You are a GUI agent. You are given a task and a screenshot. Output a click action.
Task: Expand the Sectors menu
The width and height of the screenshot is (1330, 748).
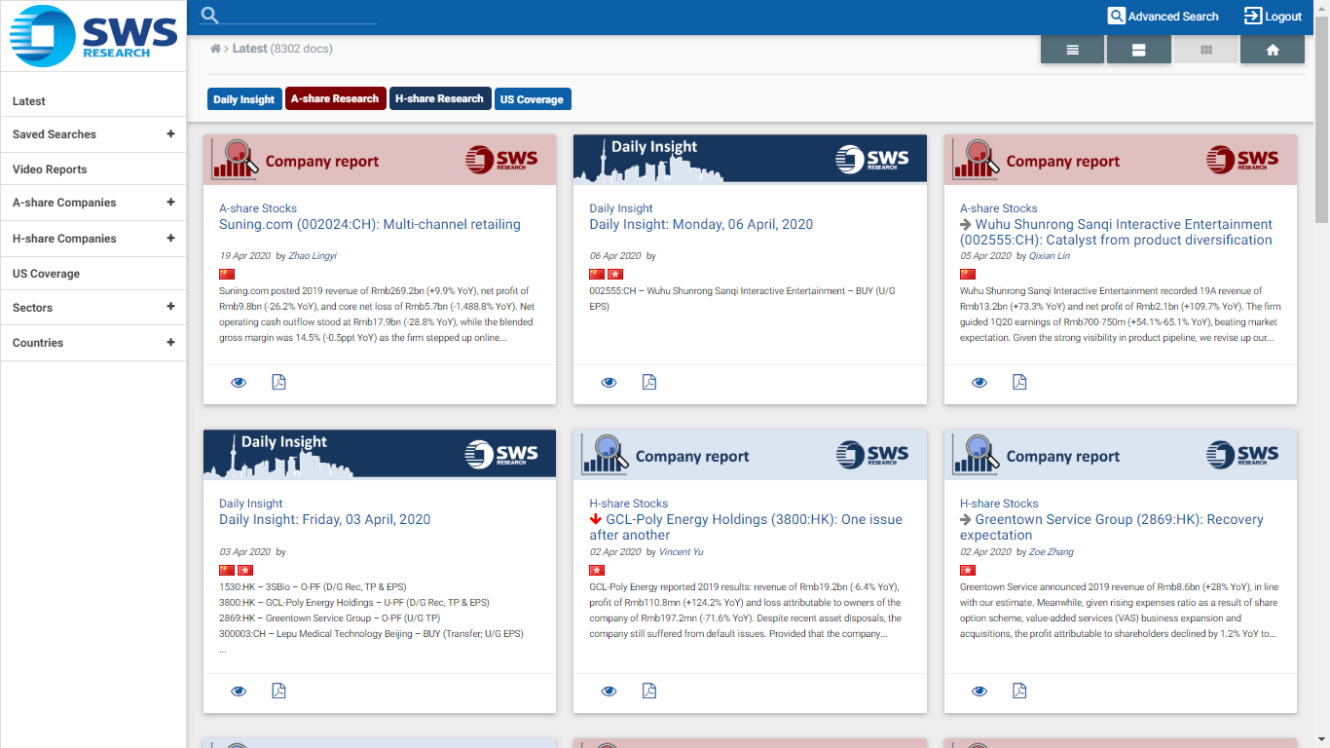170,307
